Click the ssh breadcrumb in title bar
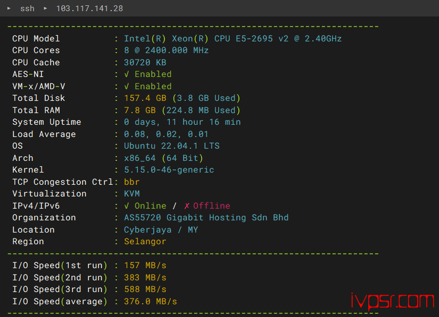439x317 pixels. (27, 8)
